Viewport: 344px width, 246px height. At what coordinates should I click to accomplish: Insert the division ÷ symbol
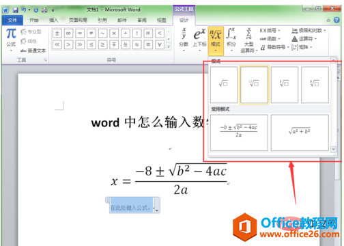click(x=126, y=33)
